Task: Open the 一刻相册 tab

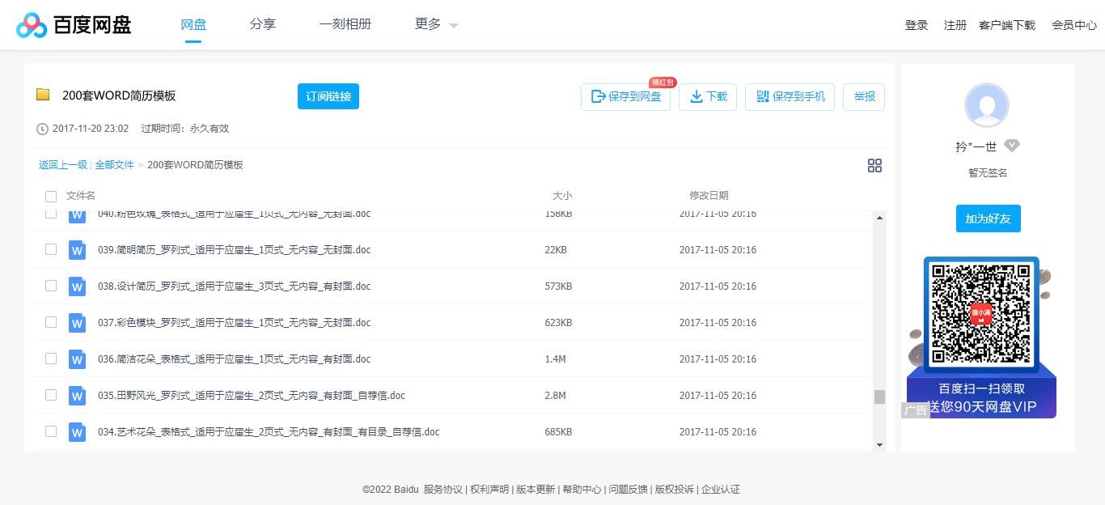Action: pos(345,24)
